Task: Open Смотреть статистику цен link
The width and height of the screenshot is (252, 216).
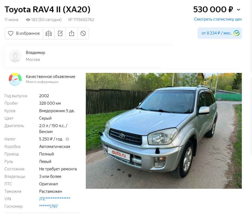Action: pos(218,19)
